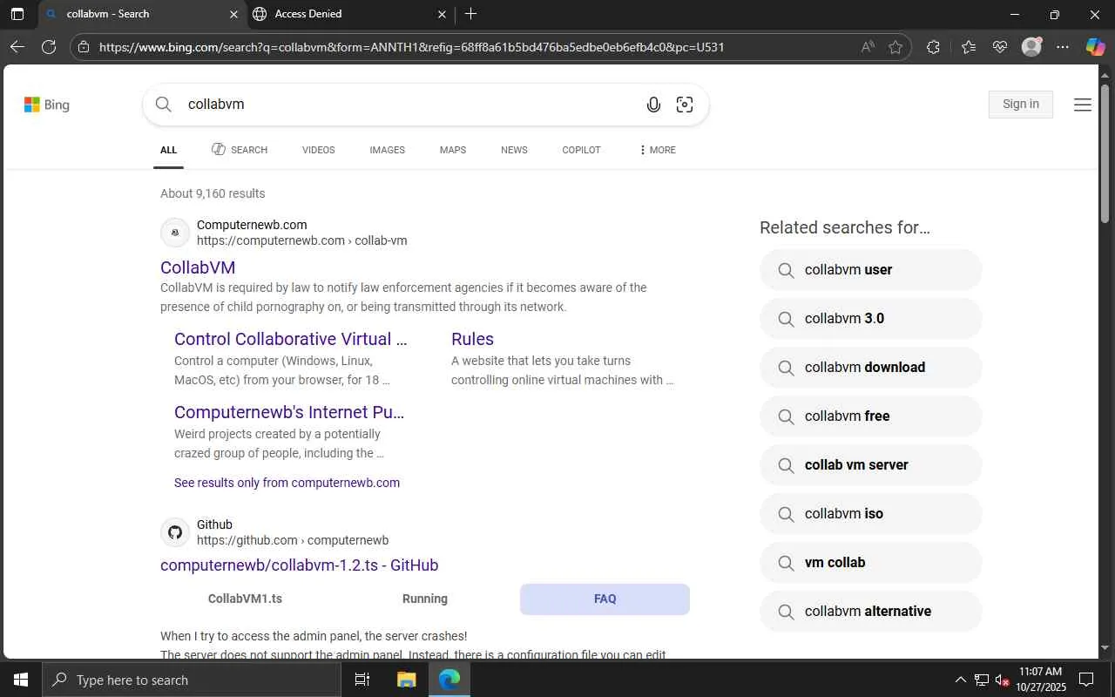Open the tab actions menu icon

point(17,14)
